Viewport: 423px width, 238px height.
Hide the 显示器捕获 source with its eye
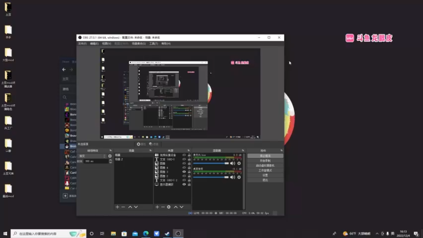pyautogui.click(x=184, y=185)
